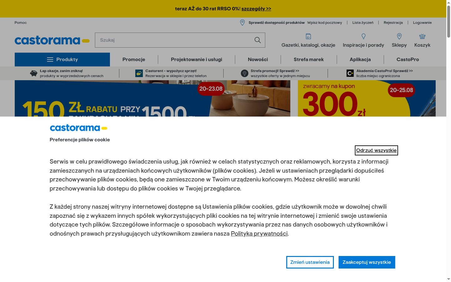
Task: Select the Nowości menu item
Action: coord(258,60)
